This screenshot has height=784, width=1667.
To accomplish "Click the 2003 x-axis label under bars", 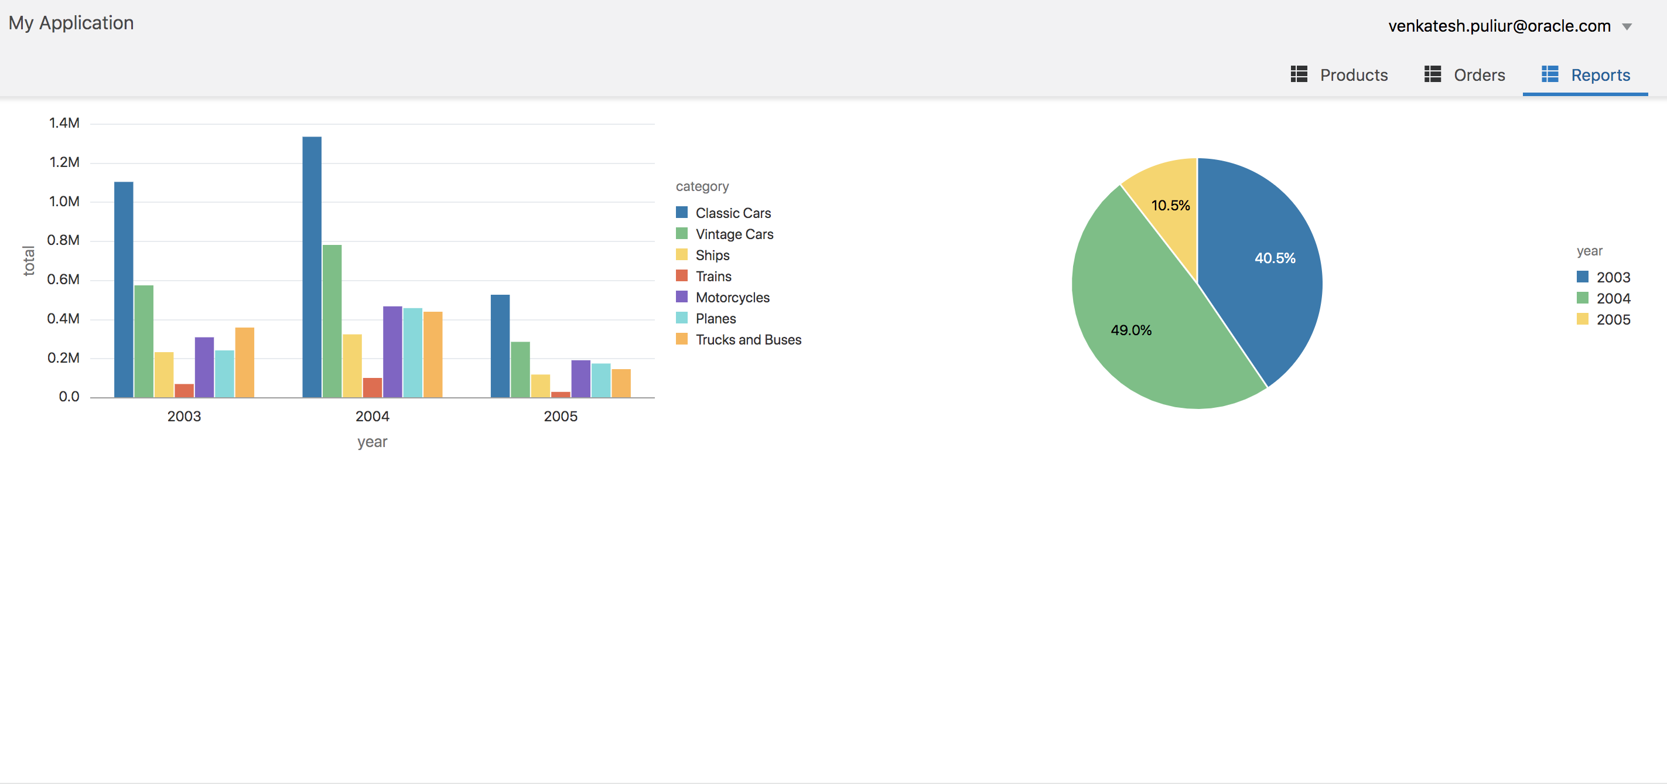I will (184, 416).
